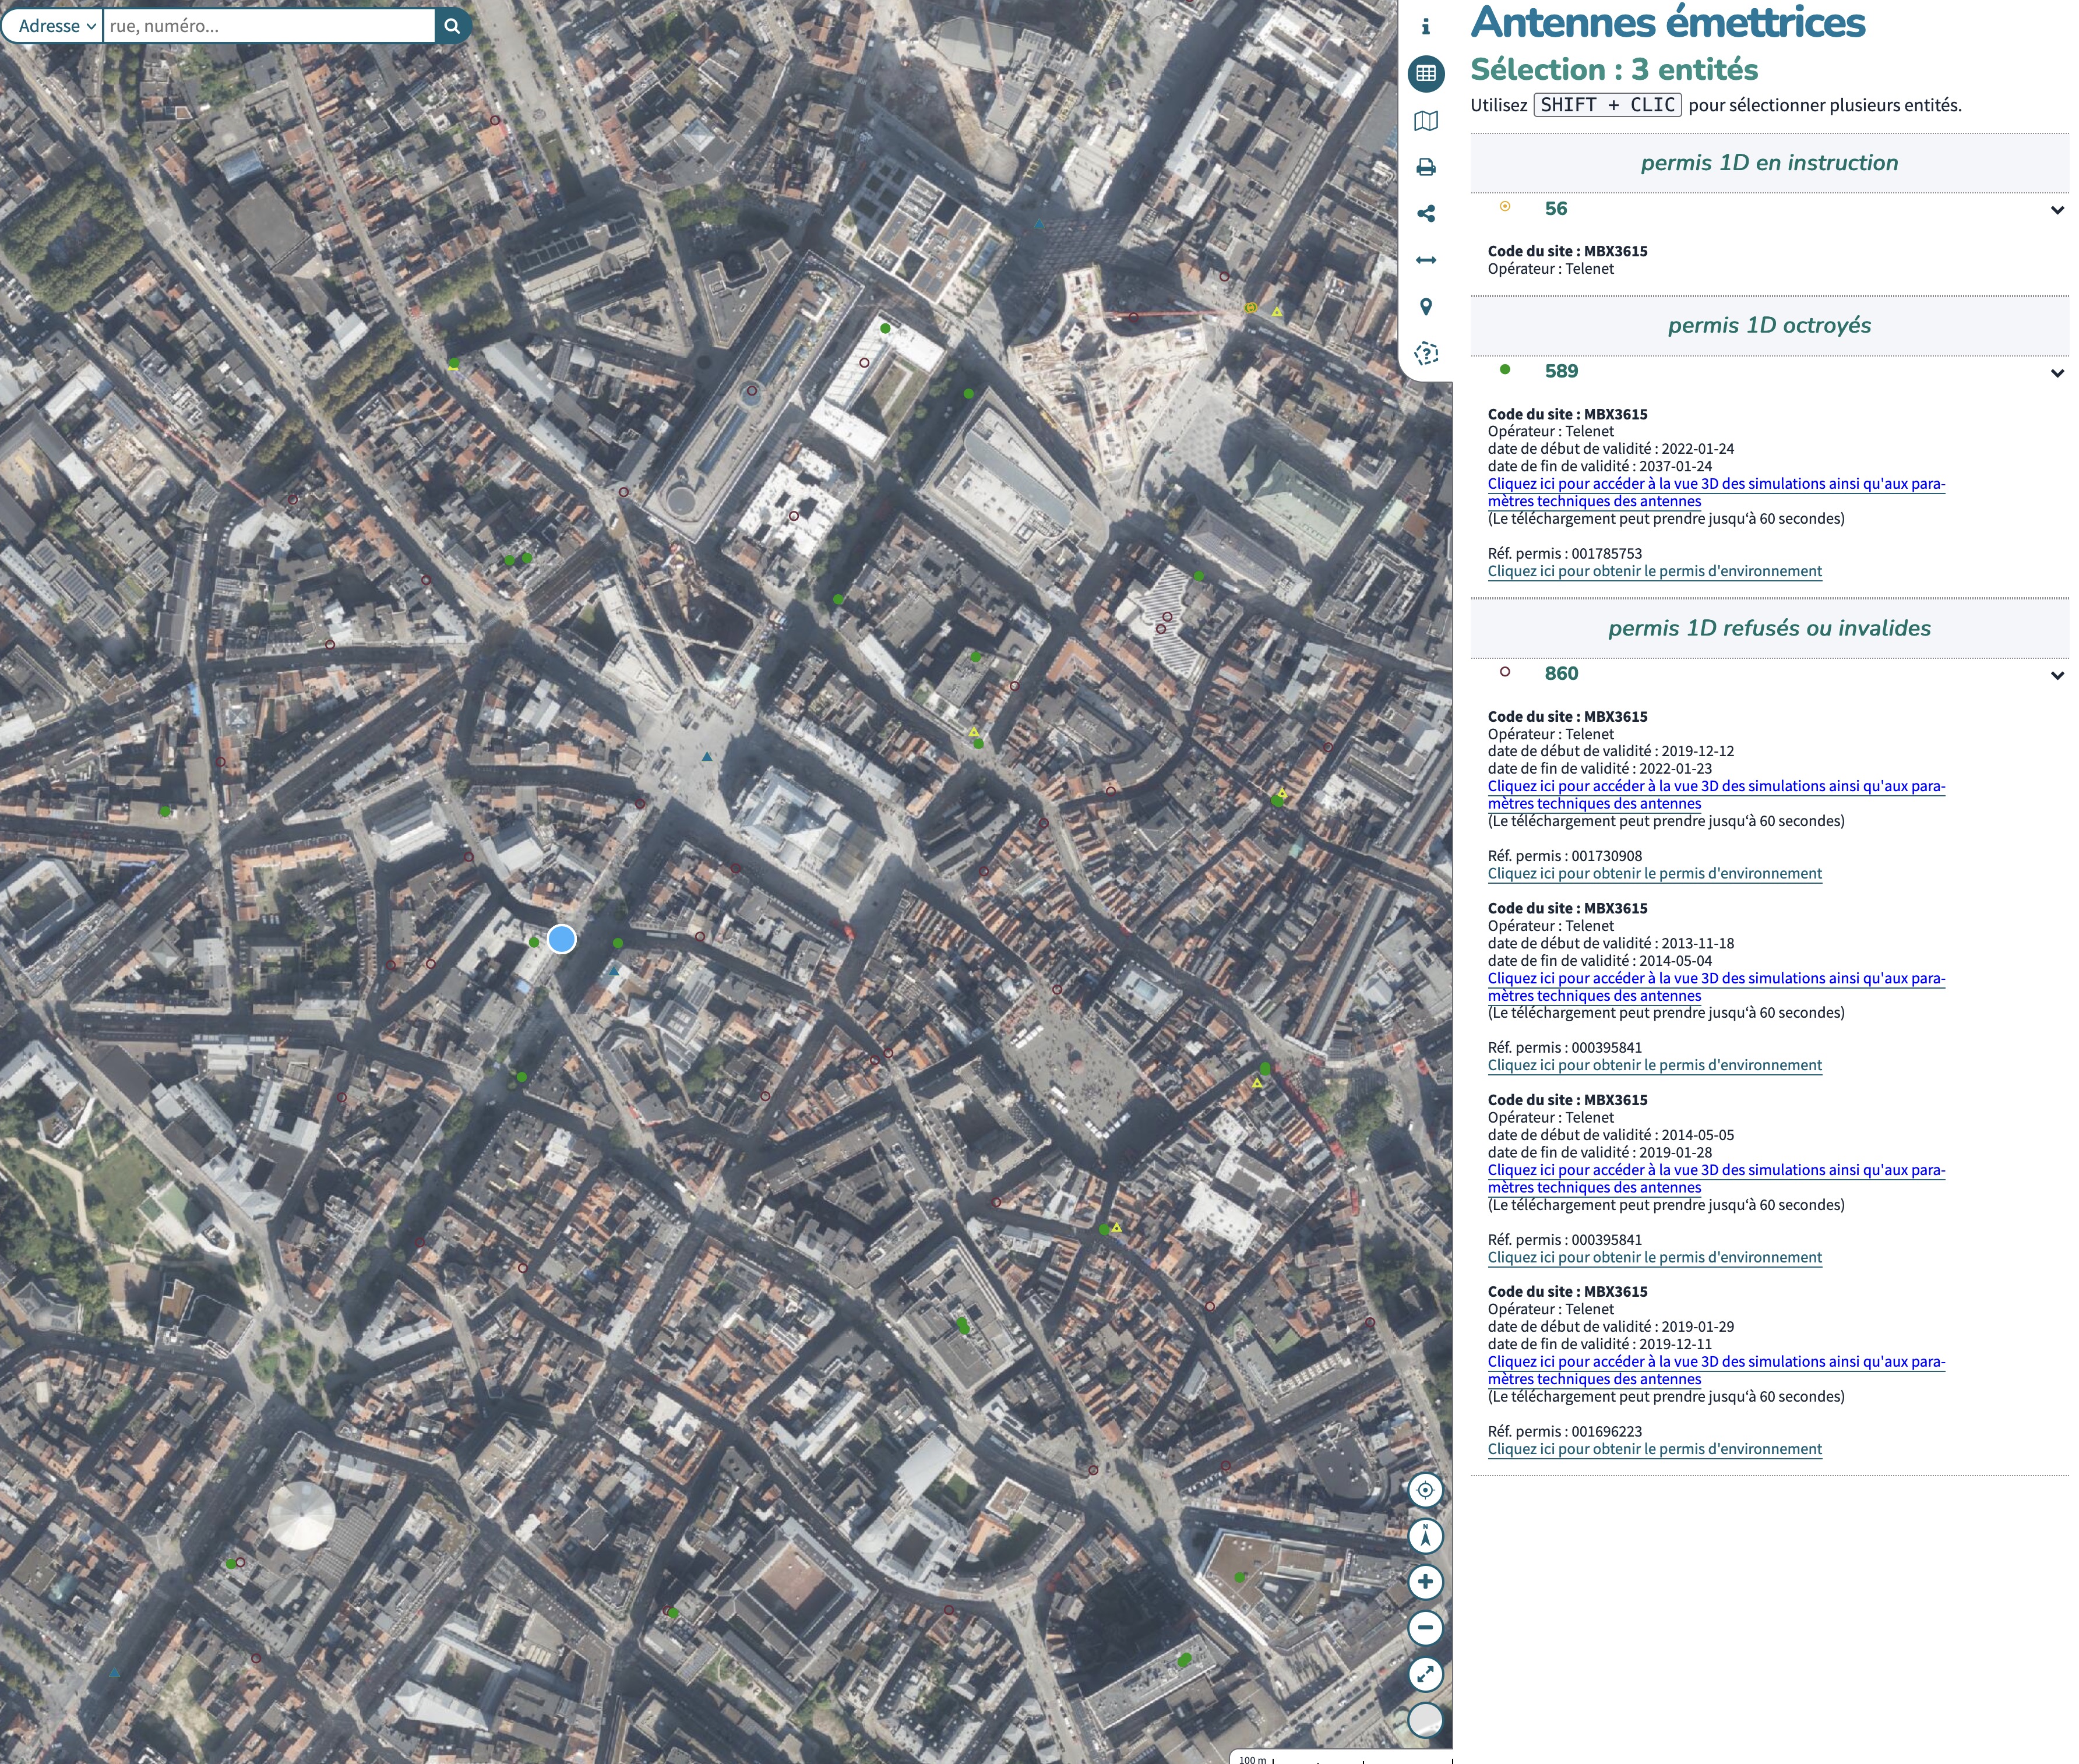Zoom out on the map
This screenshot has width=2079, height=1764.
coord(1425,1627)
